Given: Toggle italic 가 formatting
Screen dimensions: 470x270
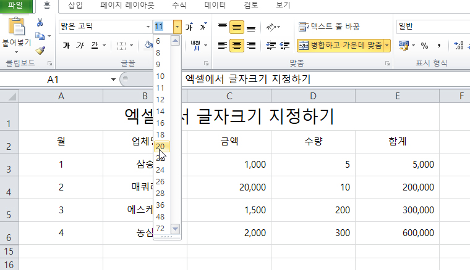Looking at the screenshot, I should click(x=80, y=46).
